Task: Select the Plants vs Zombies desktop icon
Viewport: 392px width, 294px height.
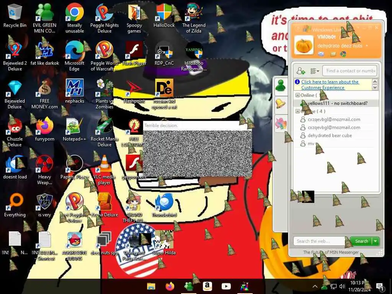Action: (x=105, y=95)
